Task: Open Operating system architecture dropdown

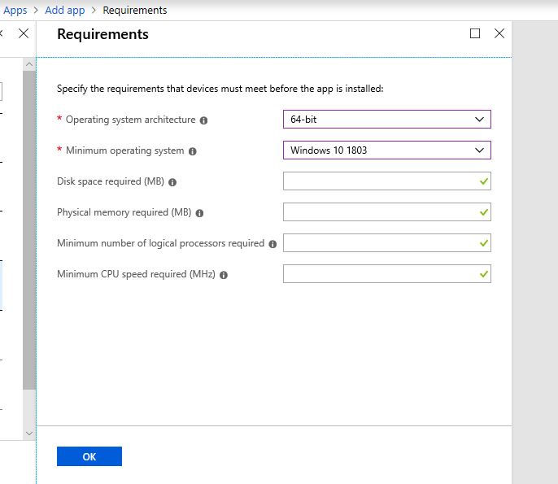Action: [386, 120]
